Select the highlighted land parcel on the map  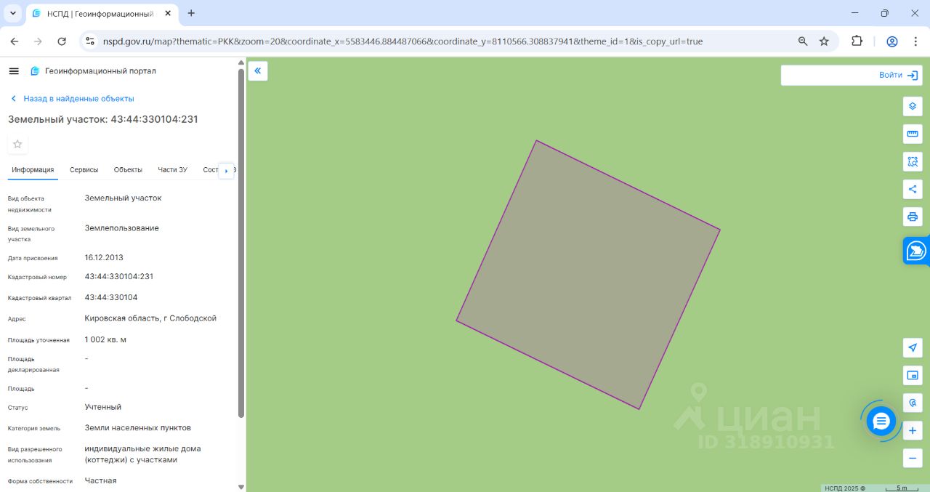point(588,275)
